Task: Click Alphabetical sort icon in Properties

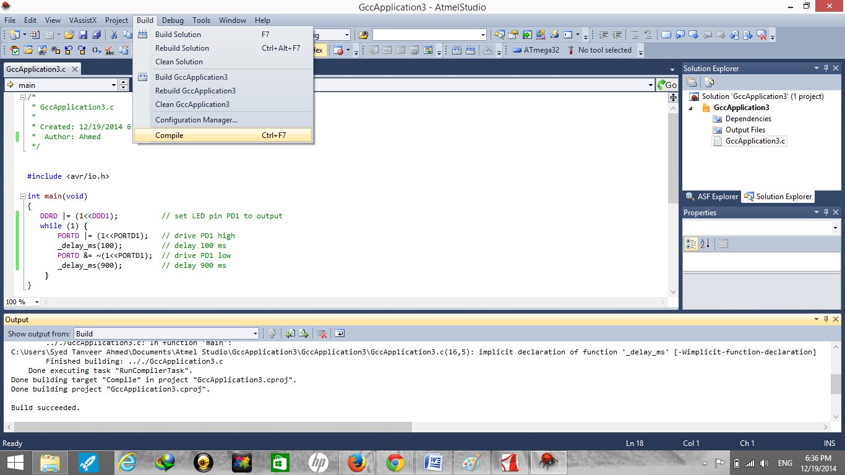Action: pyautogui.click(x=705, y=244)
